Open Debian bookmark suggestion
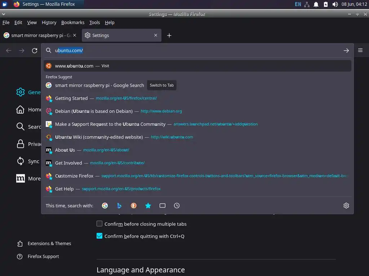This screenshot has width=369, height=276. click(x=197, y=111)
